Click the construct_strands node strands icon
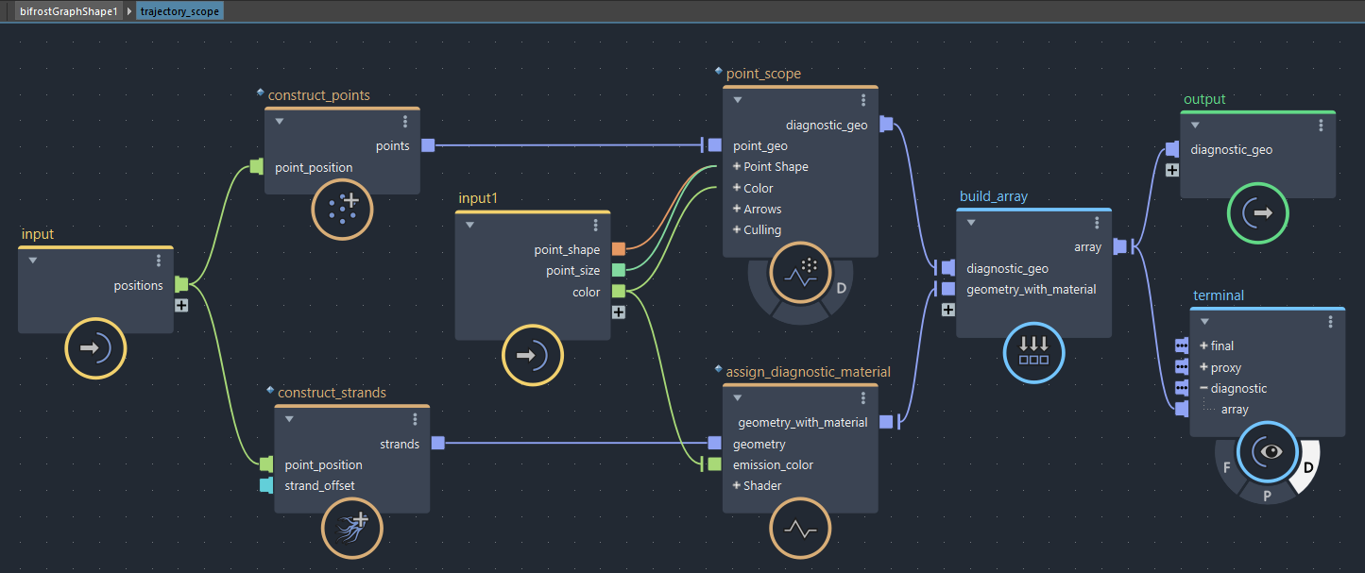 351,529
